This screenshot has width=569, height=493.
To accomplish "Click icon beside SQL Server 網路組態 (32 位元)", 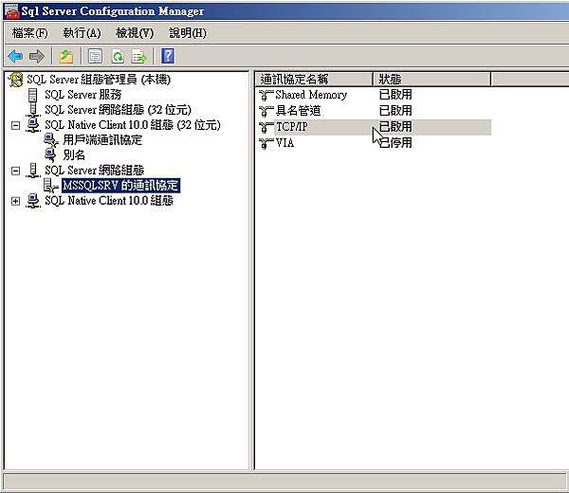I will coord(33,110).
